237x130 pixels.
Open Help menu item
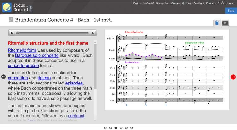click(189, 3)
